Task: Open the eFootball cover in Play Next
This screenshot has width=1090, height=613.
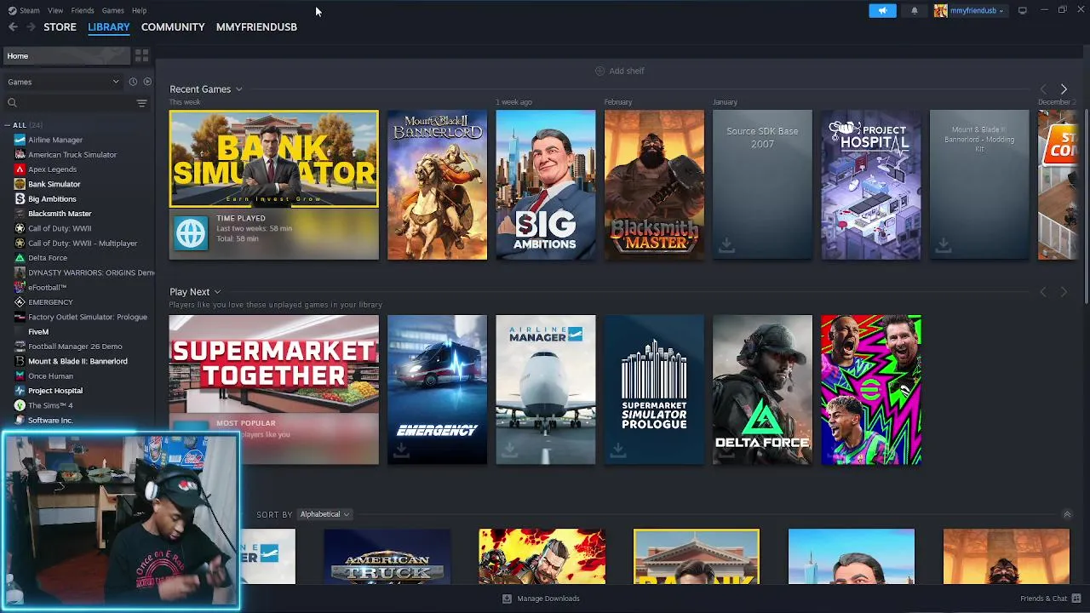Action: (870, 390)
